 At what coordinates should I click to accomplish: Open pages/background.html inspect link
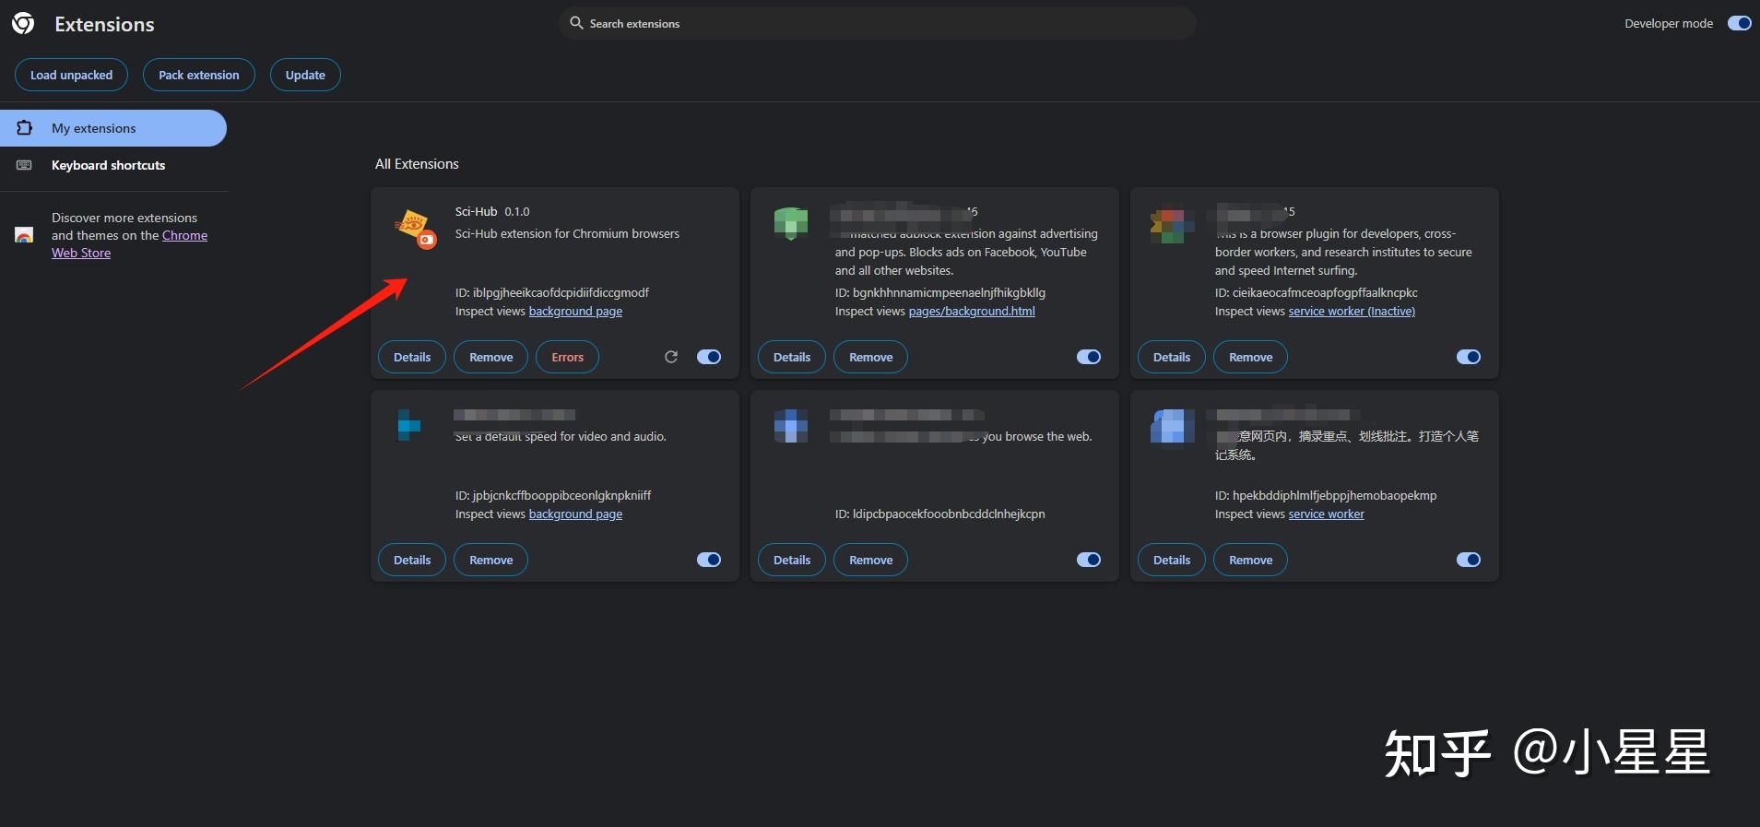coord(972,312)
